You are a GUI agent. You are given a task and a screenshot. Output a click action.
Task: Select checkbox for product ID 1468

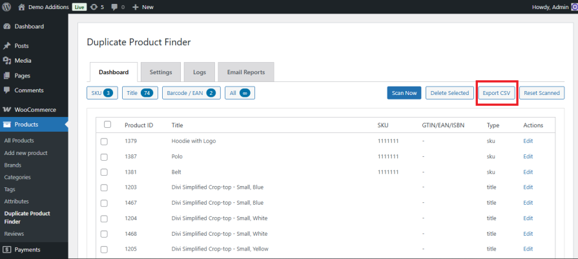click(104, 234)
